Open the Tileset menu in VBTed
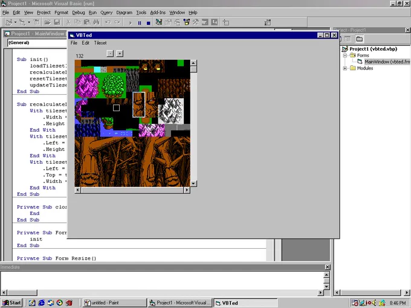 [x=100, y=43]
